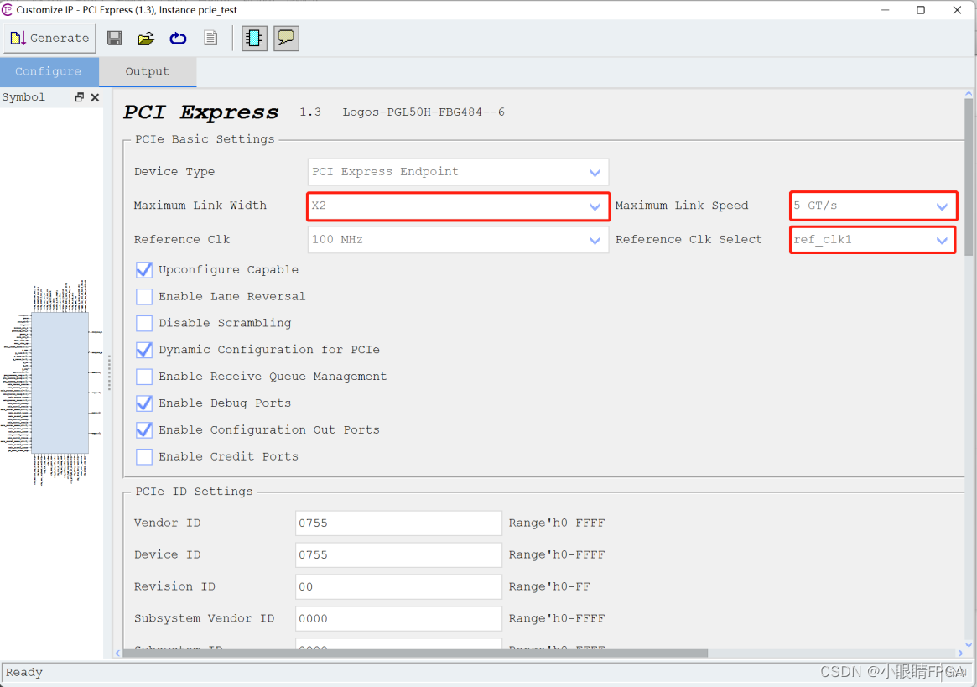Reset settings with the blue refresh icon
Screen dimensions: 977x687
click(178, 38)
